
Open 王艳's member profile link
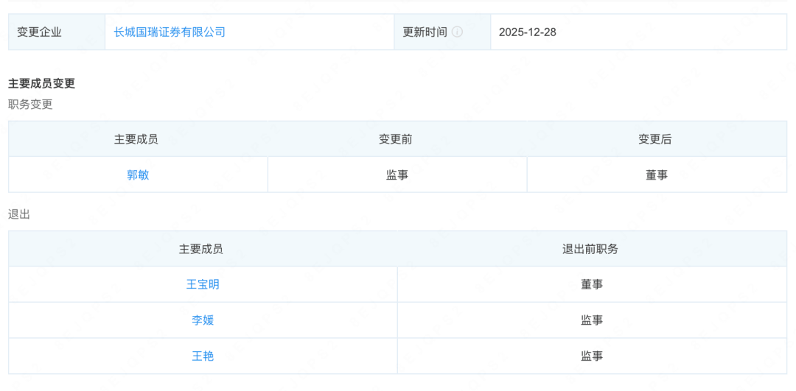[203, 356]
